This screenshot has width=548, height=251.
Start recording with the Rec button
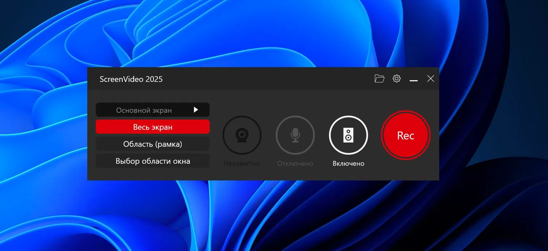tap(406, 136)
